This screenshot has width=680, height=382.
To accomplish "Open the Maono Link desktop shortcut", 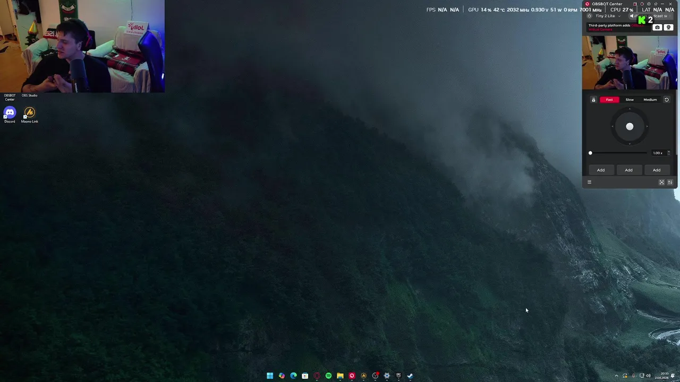I will pyautogui.click(x=29, y=115).
